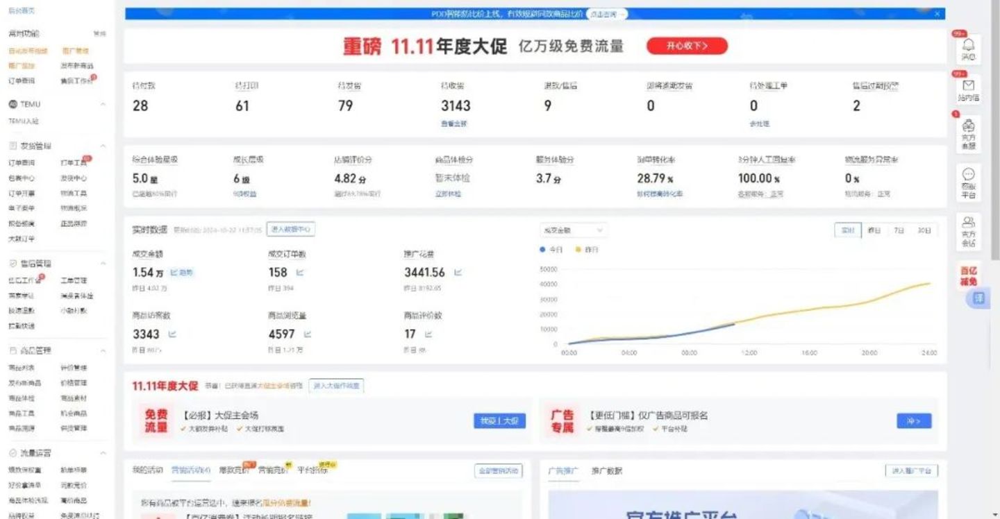Image resolution: width=1000 pixels, height=519 pixels.
Task: Click the 进入大促作战室 button
Action: coord(336,385)
